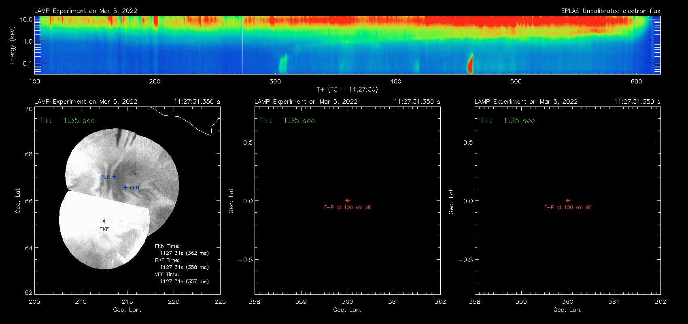Click the '68' latitude tick on the left map
688x324 pixels.
pyautogui.click(x=28, y=154)
